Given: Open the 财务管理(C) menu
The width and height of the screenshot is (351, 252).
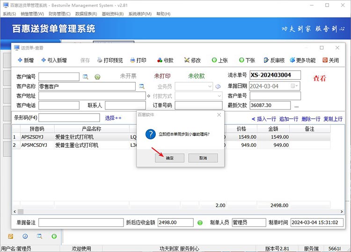Looking at the screenshot, I should [x=59, y=14].
